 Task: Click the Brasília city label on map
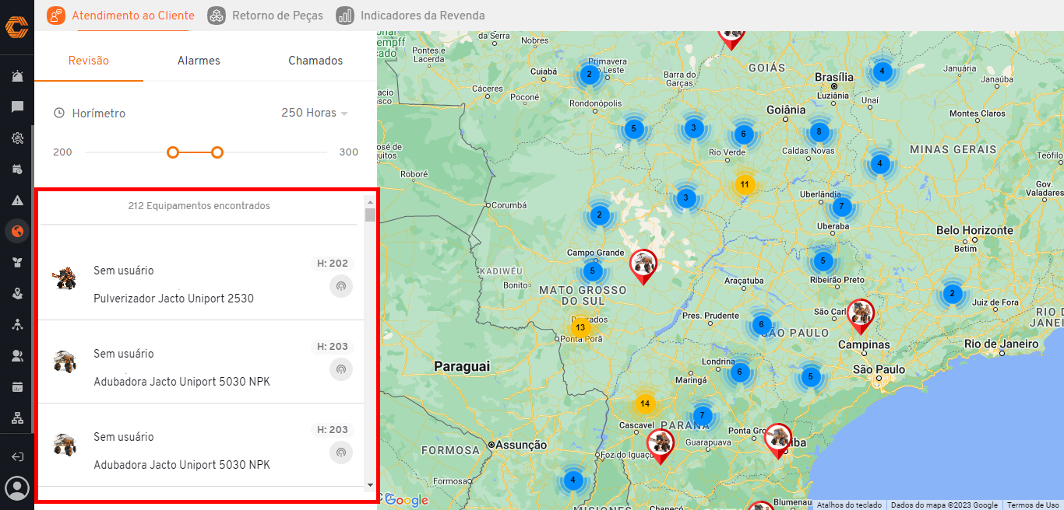click(834, 77)
